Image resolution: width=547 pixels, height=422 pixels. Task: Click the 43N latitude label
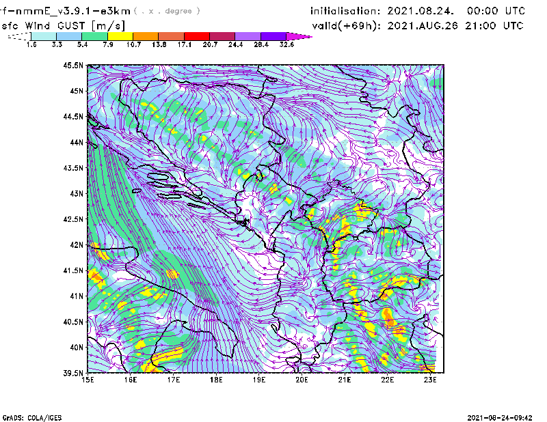pyautogui.click(x=77, y=193)
